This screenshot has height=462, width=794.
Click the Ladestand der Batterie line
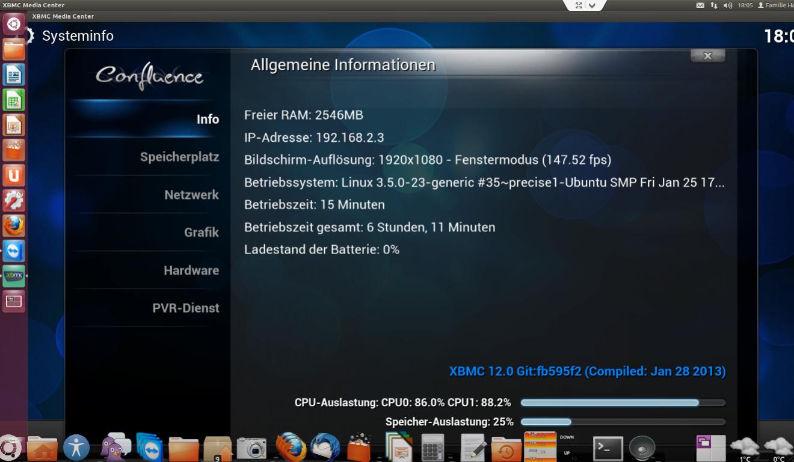pyautogui.click(x=322, y=249)
